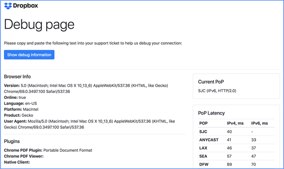Screen dimensions: 284x169
Task: Click the Show debug information button
Action: (x=29, y=55)
